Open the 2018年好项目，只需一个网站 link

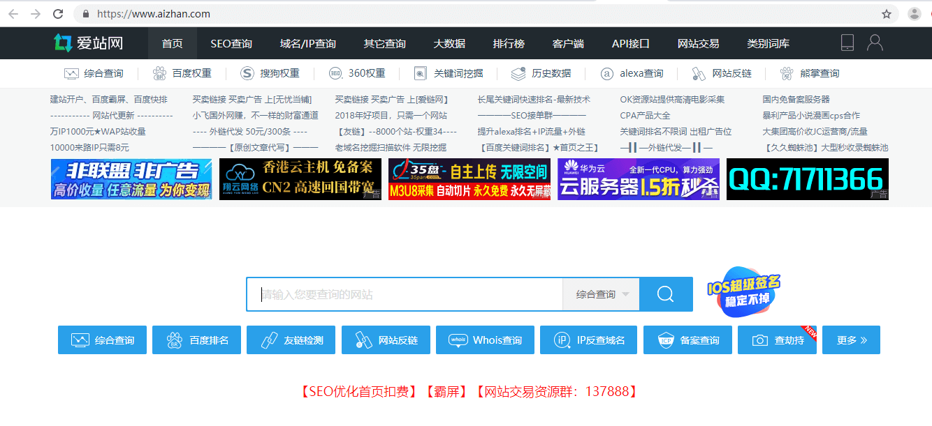tap(391, 116)
